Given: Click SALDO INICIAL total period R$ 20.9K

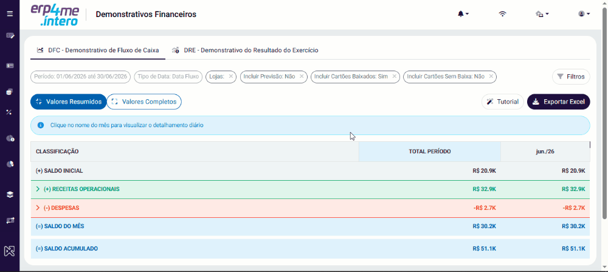Looking at the screenshot, I should tap(485, 171).
